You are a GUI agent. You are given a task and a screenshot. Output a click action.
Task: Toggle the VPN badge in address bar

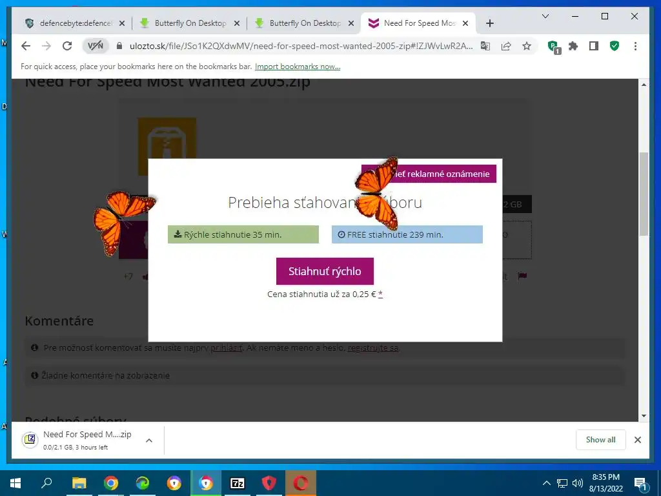[96, 46]
